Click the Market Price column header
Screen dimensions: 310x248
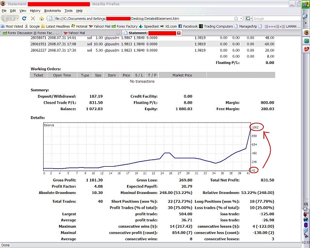[183, 75]
